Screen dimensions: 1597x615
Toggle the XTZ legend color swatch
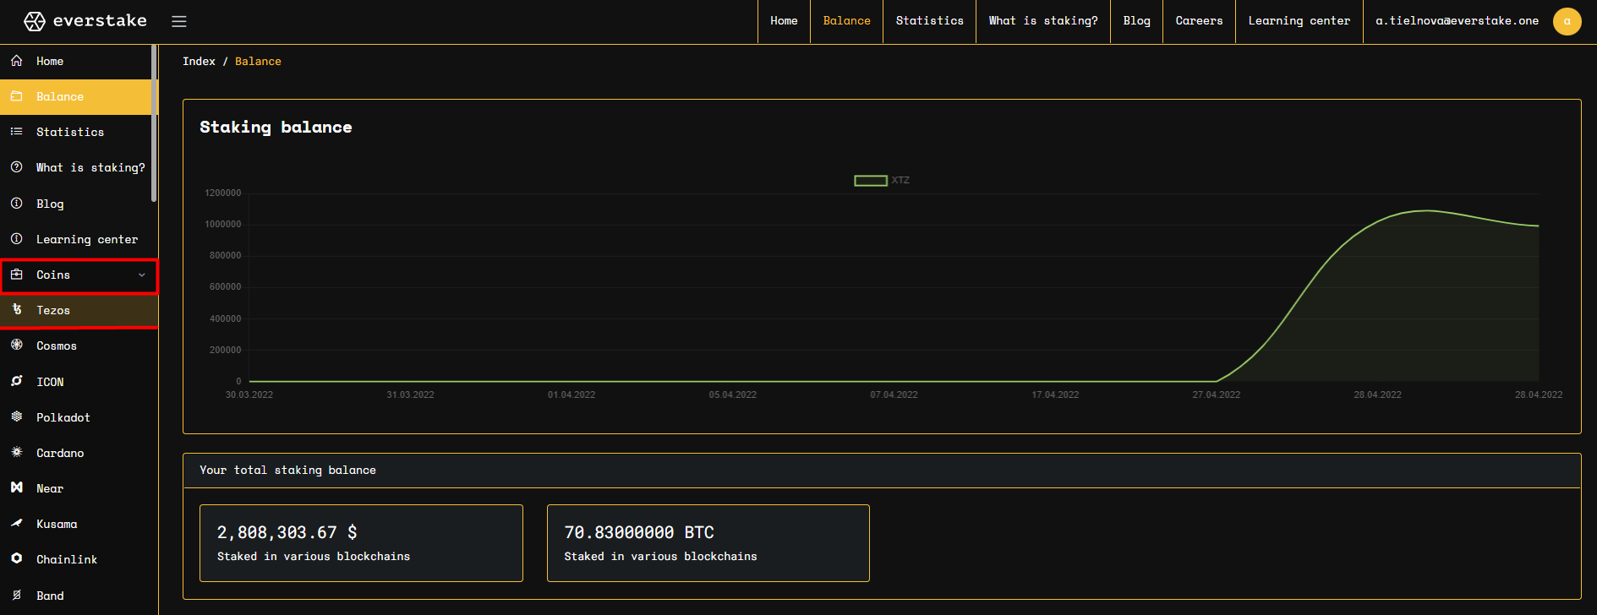871,181
